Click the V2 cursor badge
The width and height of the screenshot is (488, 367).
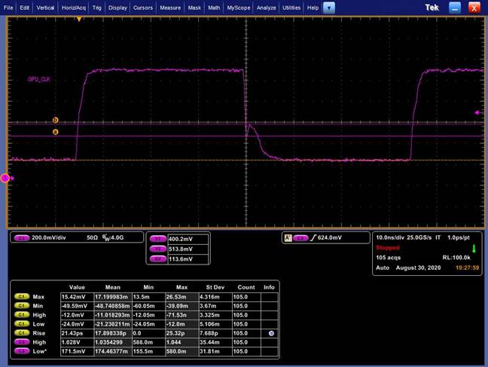coord(158,249)
